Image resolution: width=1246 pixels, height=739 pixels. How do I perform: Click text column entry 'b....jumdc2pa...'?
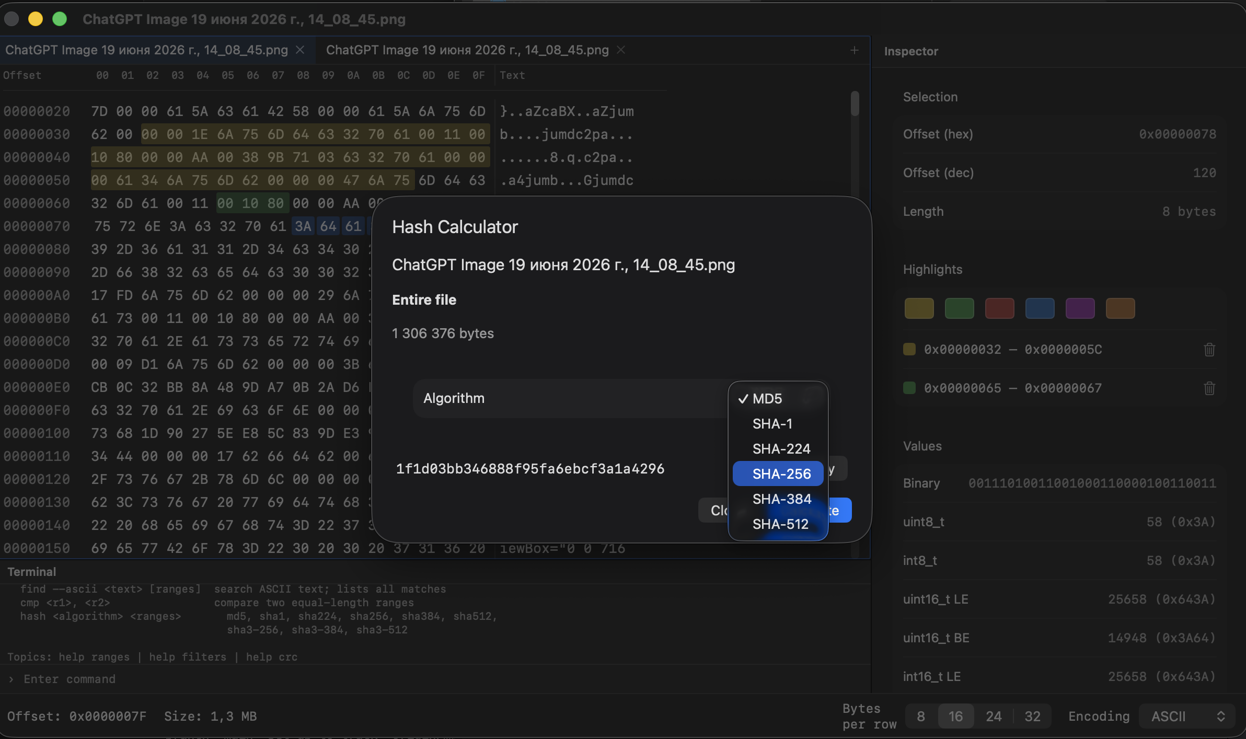click(567, 134)
